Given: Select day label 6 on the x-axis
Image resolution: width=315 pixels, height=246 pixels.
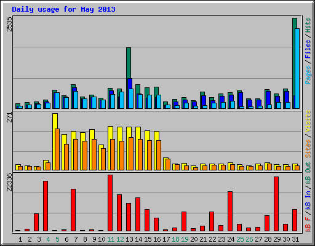Looking at the screenshot, I should (66, 239).
